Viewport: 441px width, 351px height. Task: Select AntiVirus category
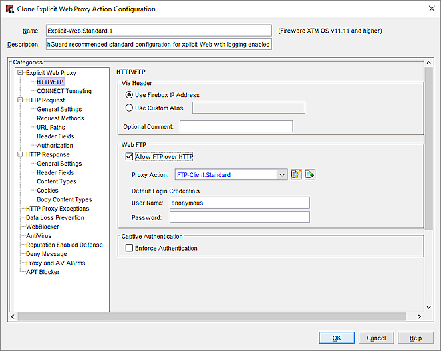(x=39, y=236)
